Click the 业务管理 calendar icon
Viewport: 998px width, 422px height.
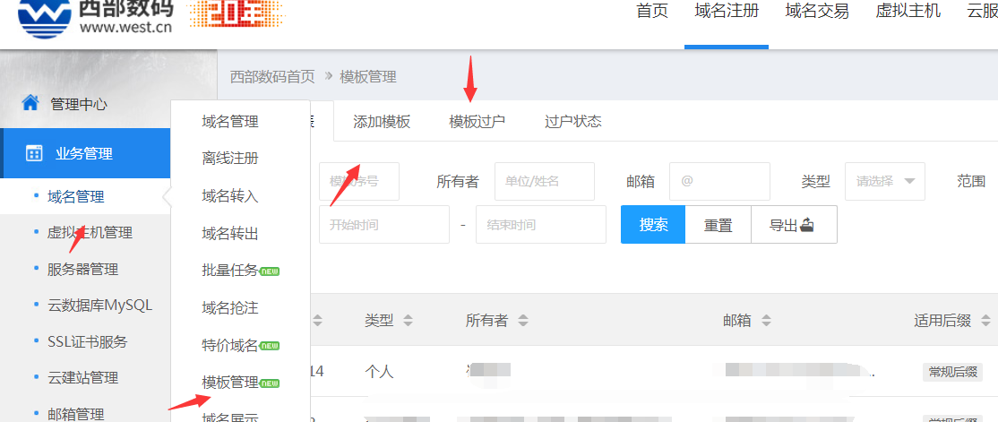point(34,153)
